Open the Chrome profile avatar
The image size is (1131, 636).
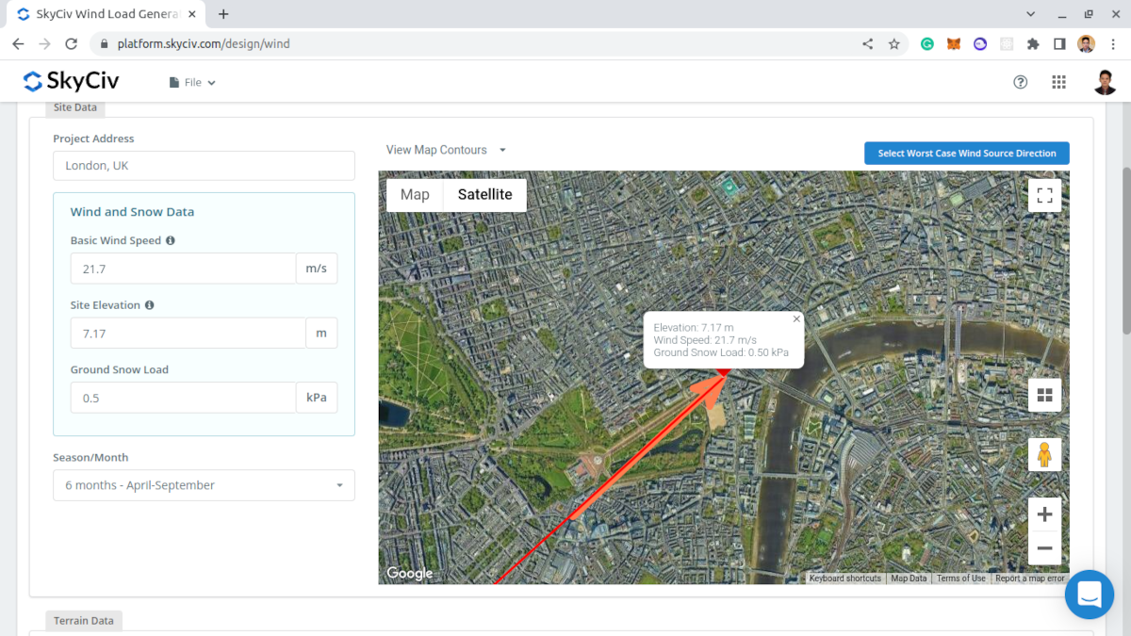click(1087, 43)
